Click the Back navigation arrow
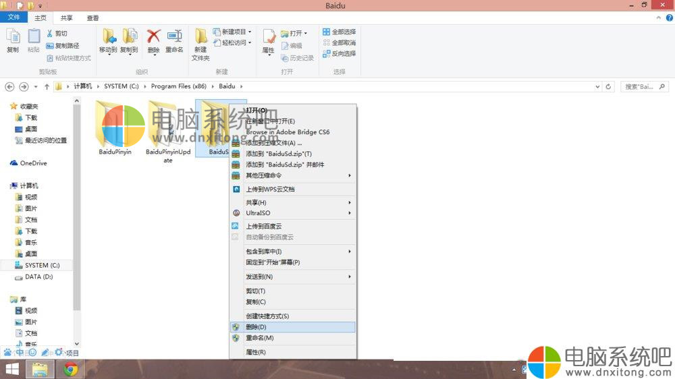 click(x=9, y=86)
